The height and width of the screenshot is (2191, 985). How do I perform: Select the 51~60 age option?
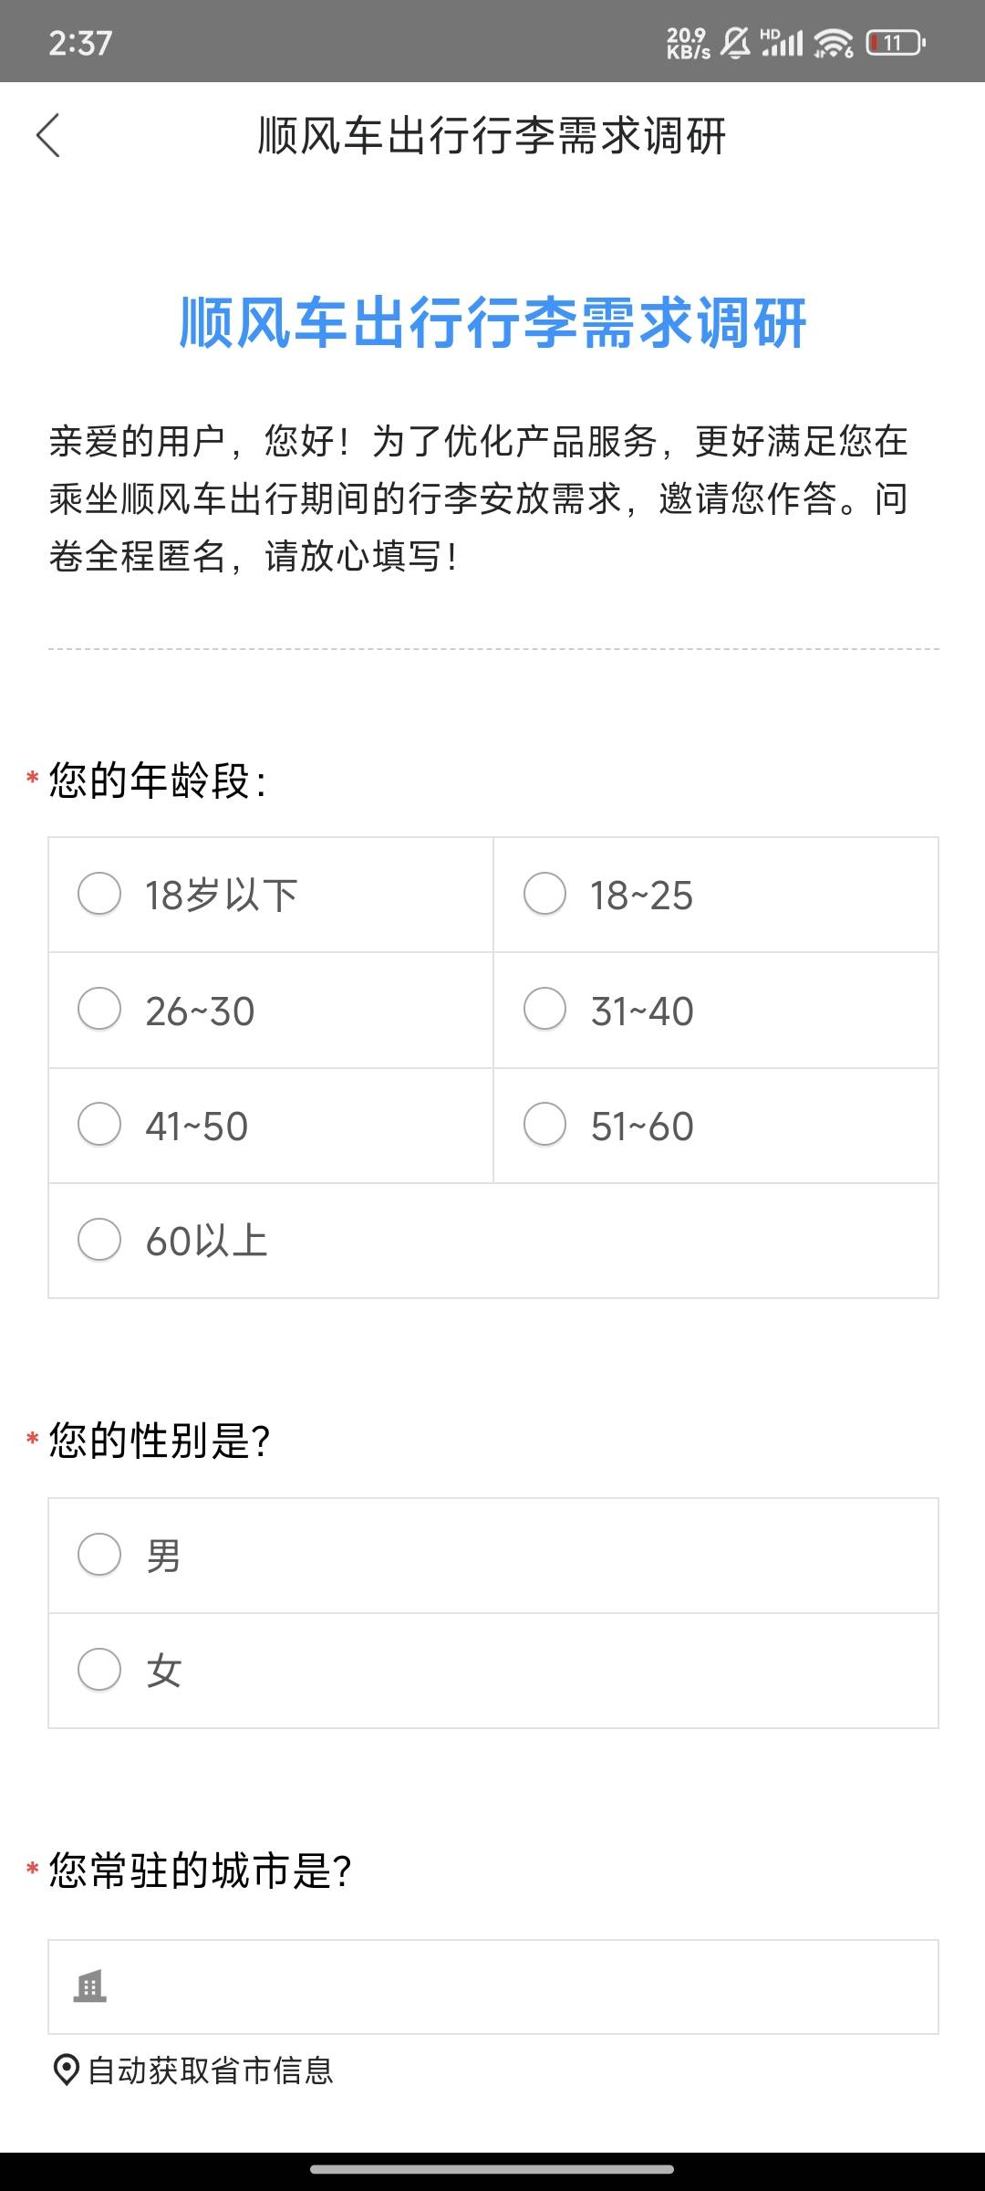tap(716, 1126)
